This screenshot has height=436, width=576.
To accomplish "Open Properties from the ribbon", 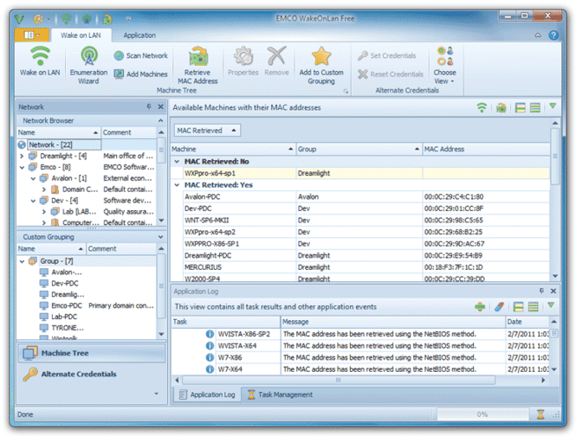I will (x=243, y=61).
